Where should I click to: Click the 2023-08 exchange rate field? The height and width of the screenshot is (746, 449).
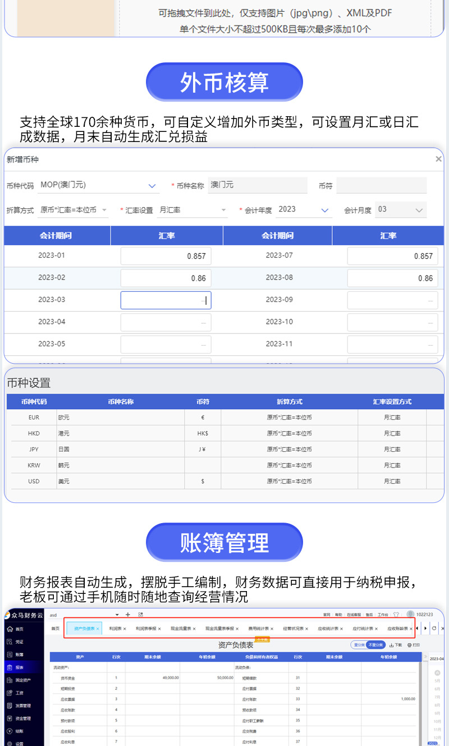point(392,278)
